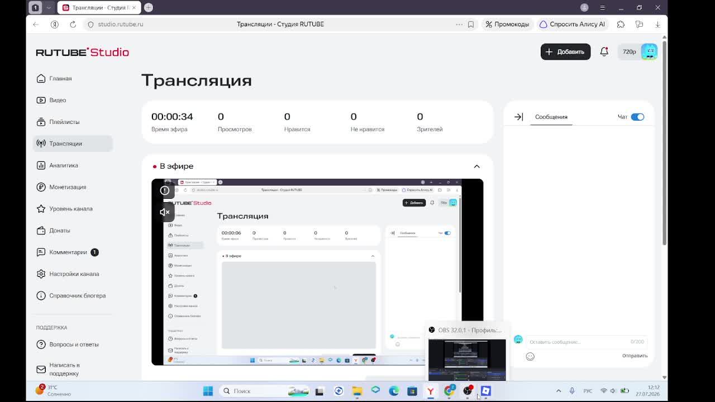
Task: Open the emoji picker smiley icon
Action: pyautogui.click(x=530, y=356)
